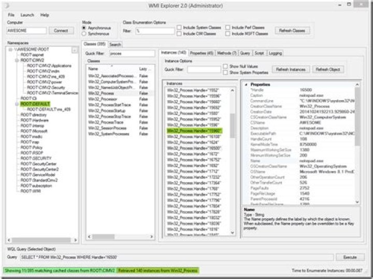373x279 pixels.
Task: Switch to the Classes (395) tab
Action: point(95,44)
